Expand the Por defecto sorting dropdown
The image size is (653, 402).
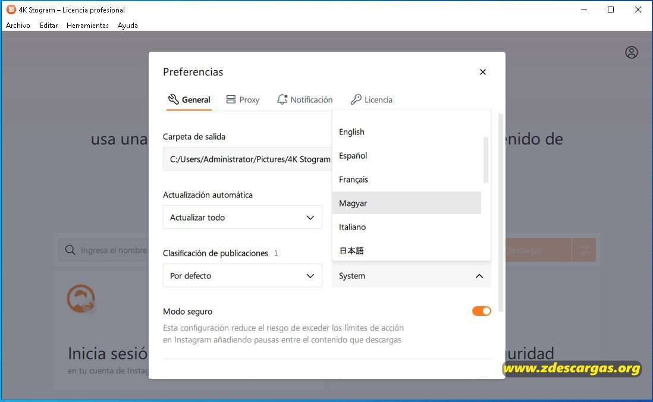click(x=243, y=276)
